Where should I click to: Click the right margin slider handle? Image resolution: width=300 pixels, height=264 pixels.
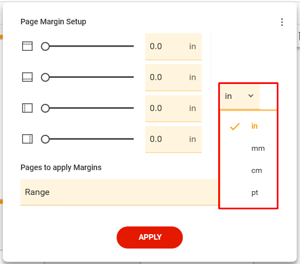point(45,139)
